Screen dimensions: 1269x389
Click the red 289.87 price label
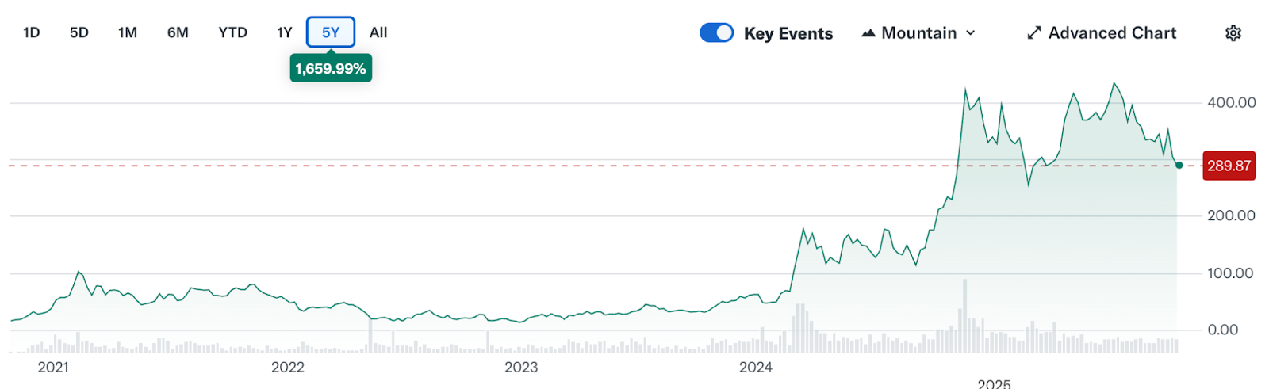pyautogui.click(x=1229, y=166)
